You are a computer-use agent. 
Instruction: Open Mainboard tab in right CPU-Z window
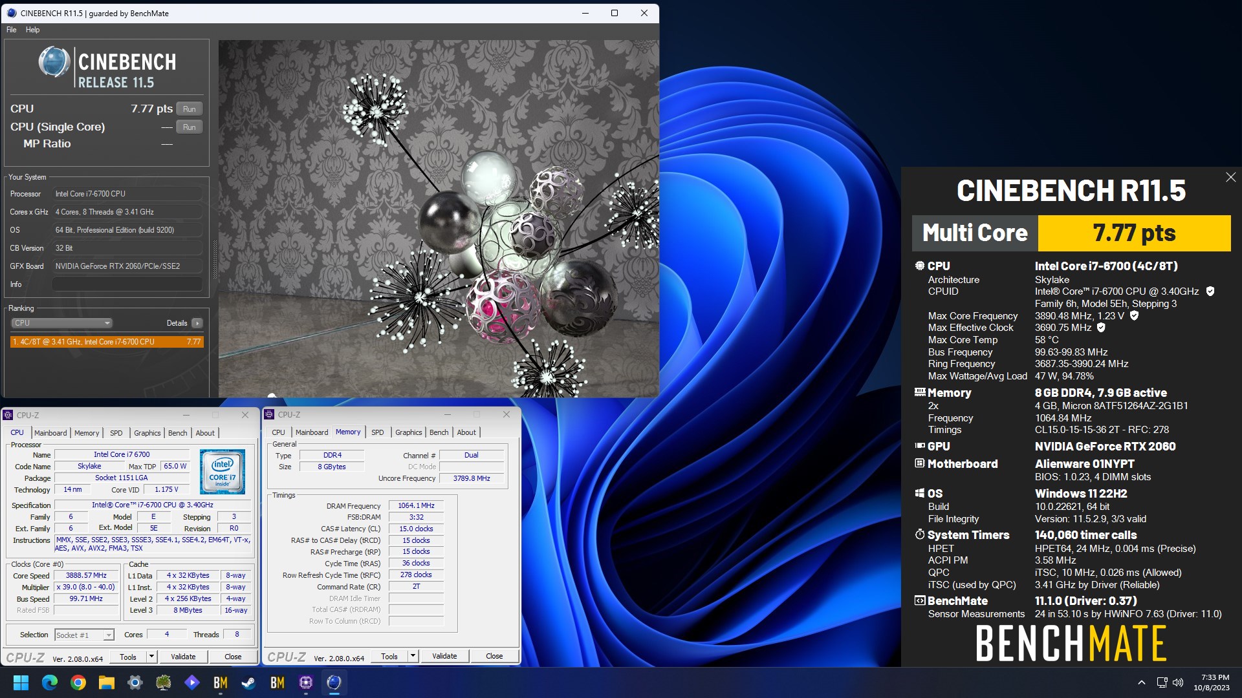pyautogui.click(x=312, y=432)
